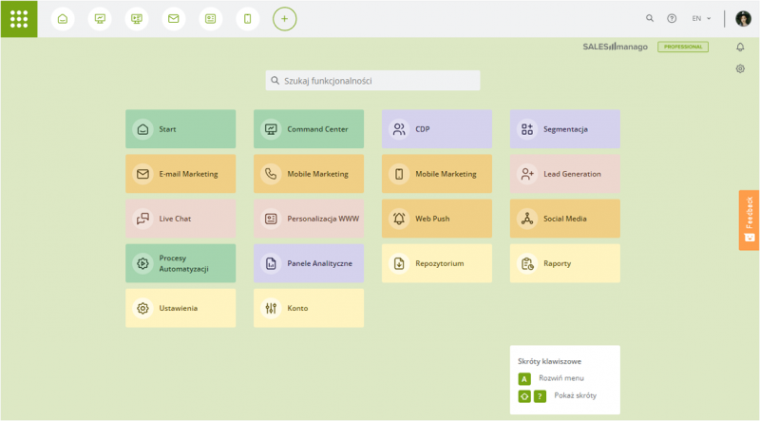Open the Web Push tile
760x421 pixels.
(437, 219)
